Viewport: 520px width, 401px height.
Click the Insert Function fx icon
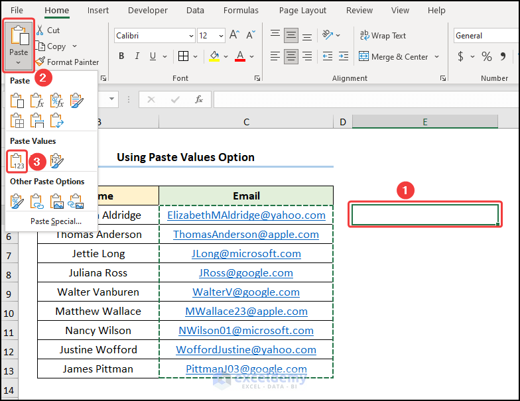(x=198, y=99)
